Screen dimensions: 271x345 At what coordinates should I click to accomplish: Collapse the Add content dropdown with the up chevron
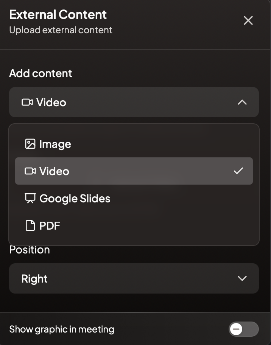tap(242, 102)
